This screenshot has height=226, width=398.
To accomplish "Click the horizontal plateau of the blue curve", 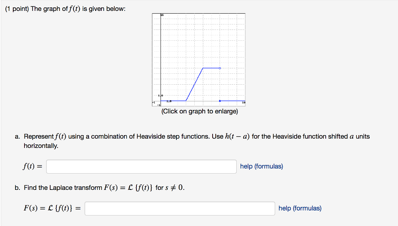I will click(211, 68).
